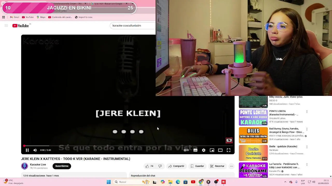Switch to theater mode
Viewport: 332px width, 186px height.
[220, 150]
